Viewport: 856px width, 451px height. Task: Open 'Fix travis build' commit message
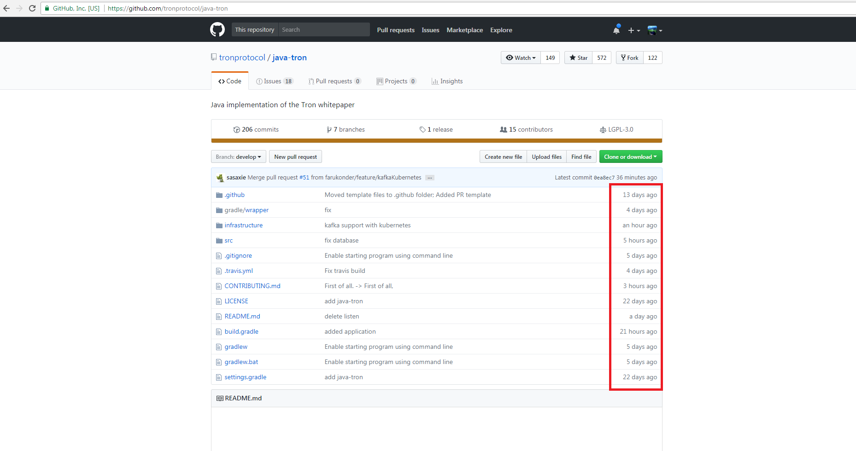click(345, 271)
